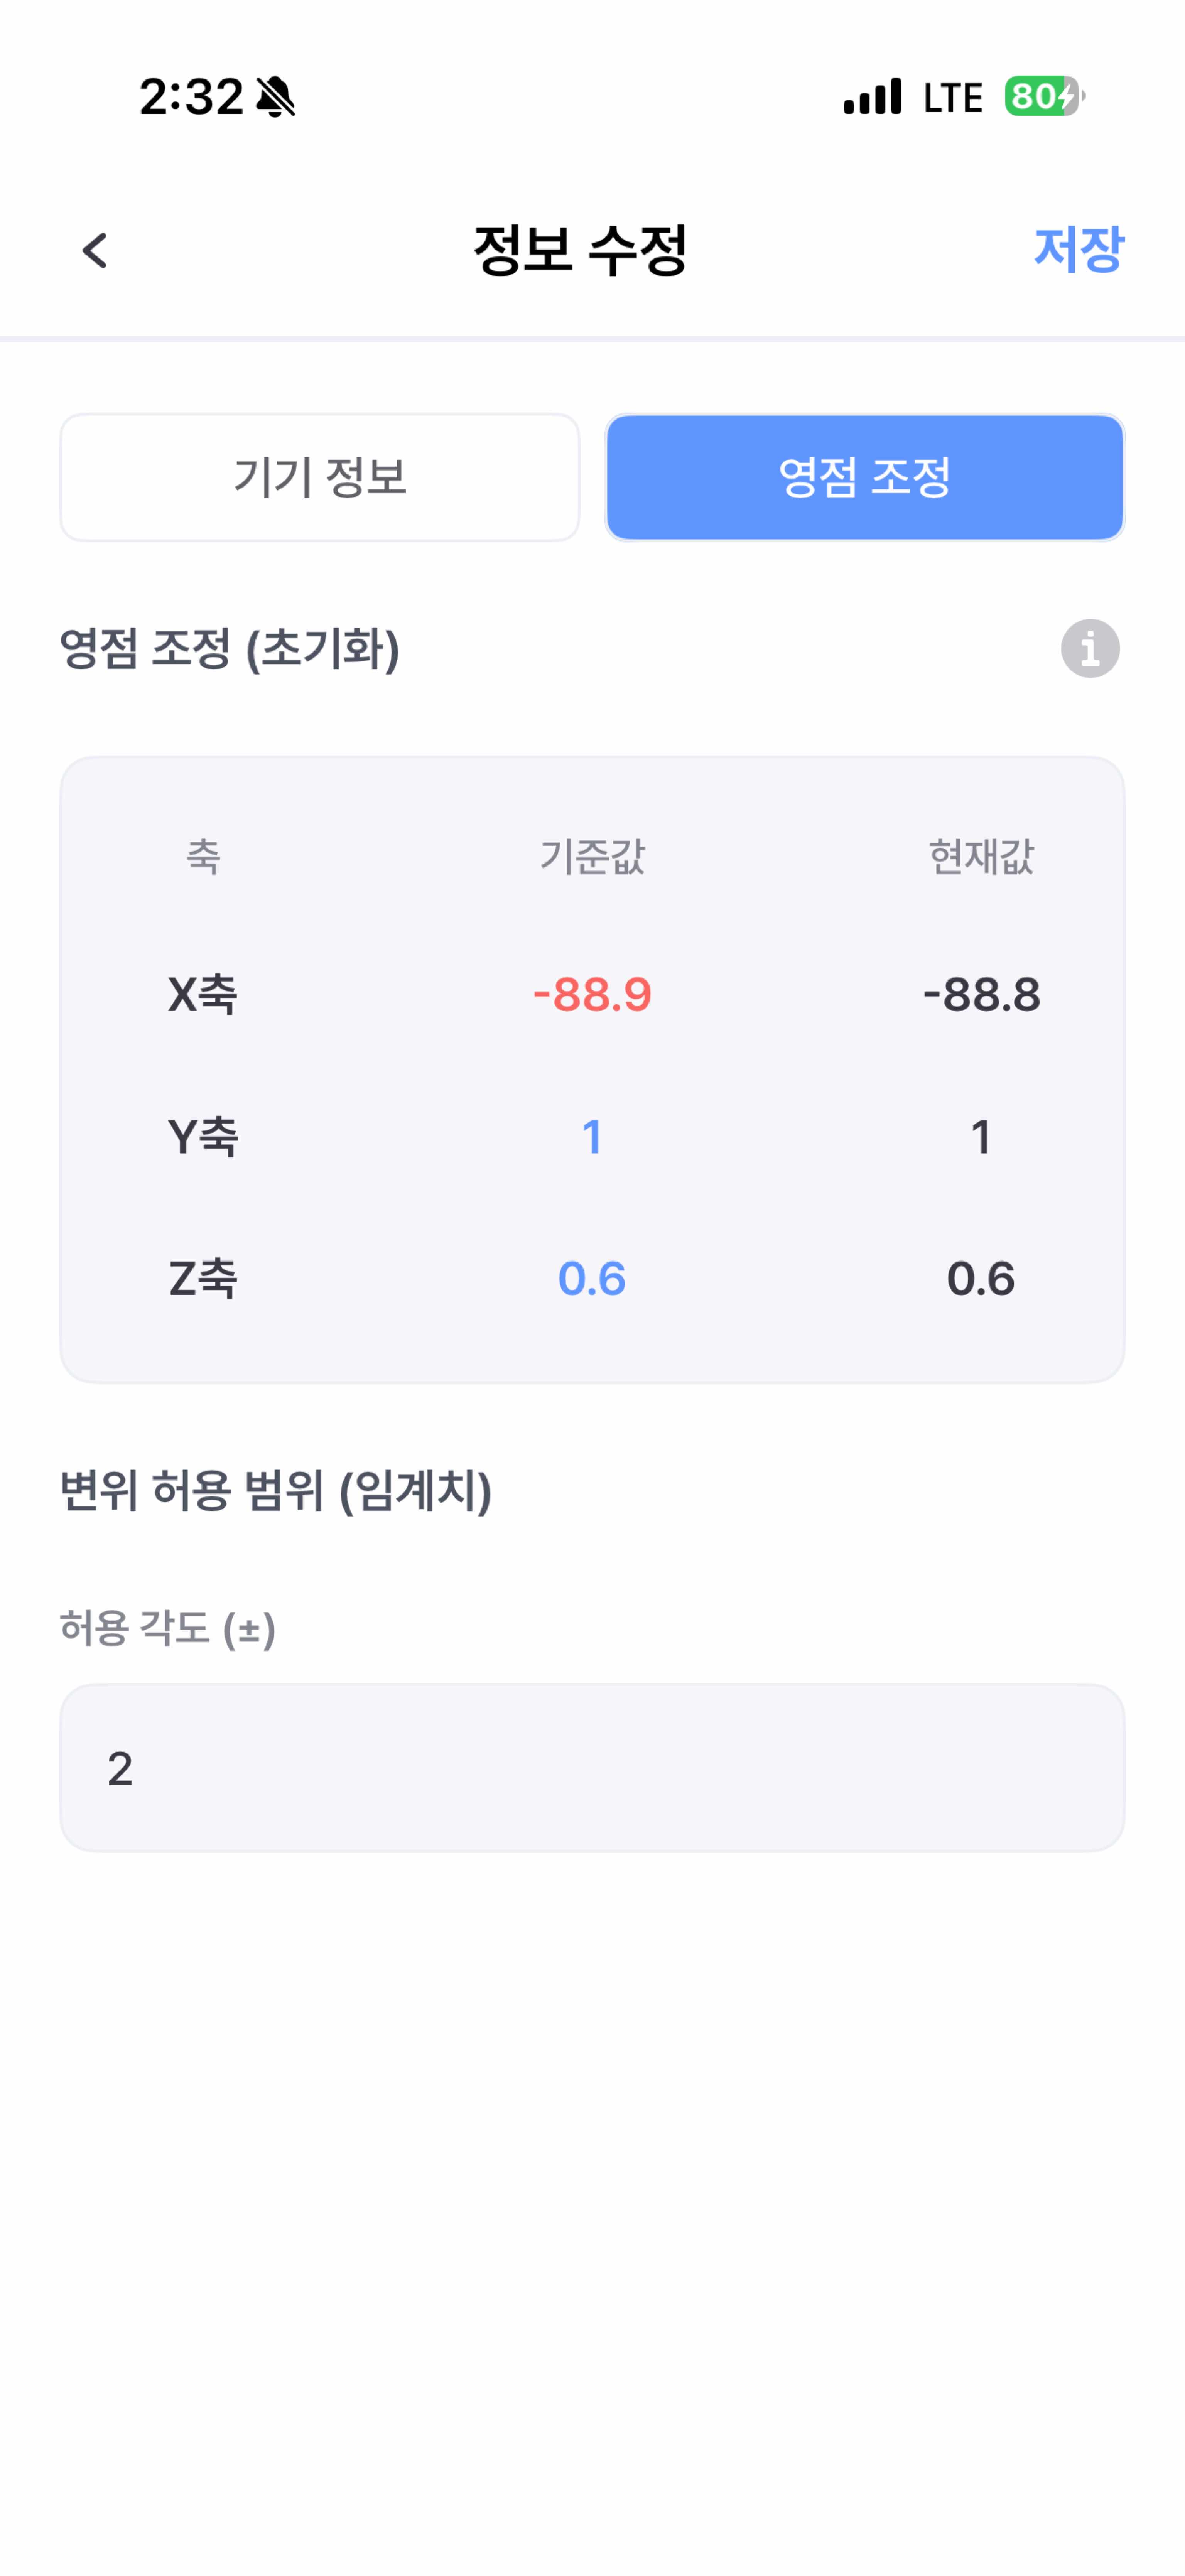Tap the 영점 조정 (초기화) heading

(x=230, y=649)
